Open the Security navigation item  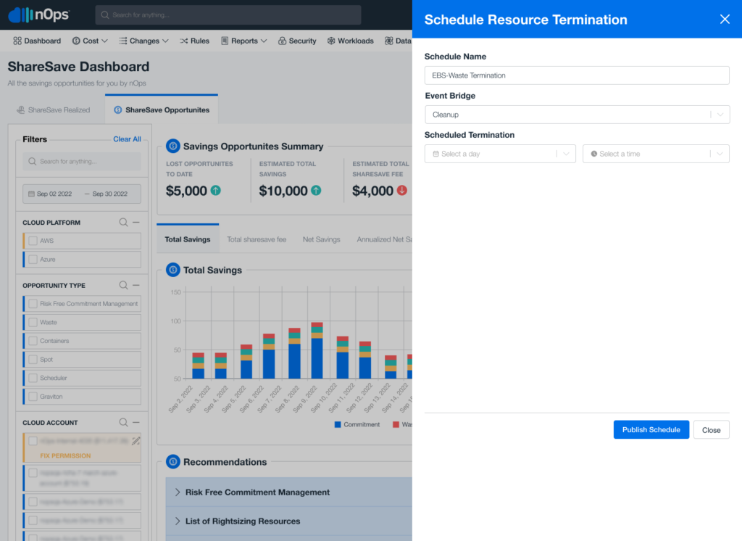click(x=297, y=41)
